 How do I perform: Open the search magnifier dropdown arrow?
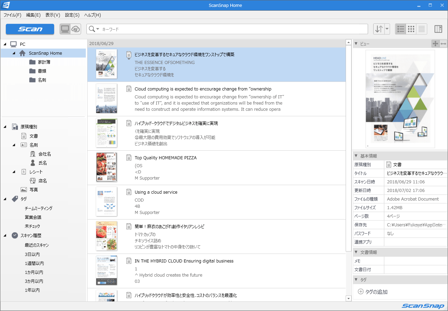pyautogui.click(x=98, y=29)
